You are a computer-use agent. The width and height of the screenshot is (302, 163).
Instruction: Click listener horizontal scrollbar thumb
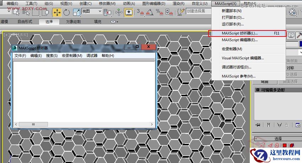tap(33, 124)
